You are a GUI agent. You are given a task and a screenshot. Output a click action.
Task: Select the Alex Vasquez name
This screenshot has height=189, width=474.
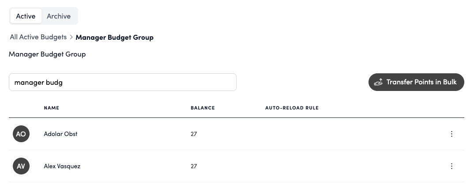[x=62, y=166]
